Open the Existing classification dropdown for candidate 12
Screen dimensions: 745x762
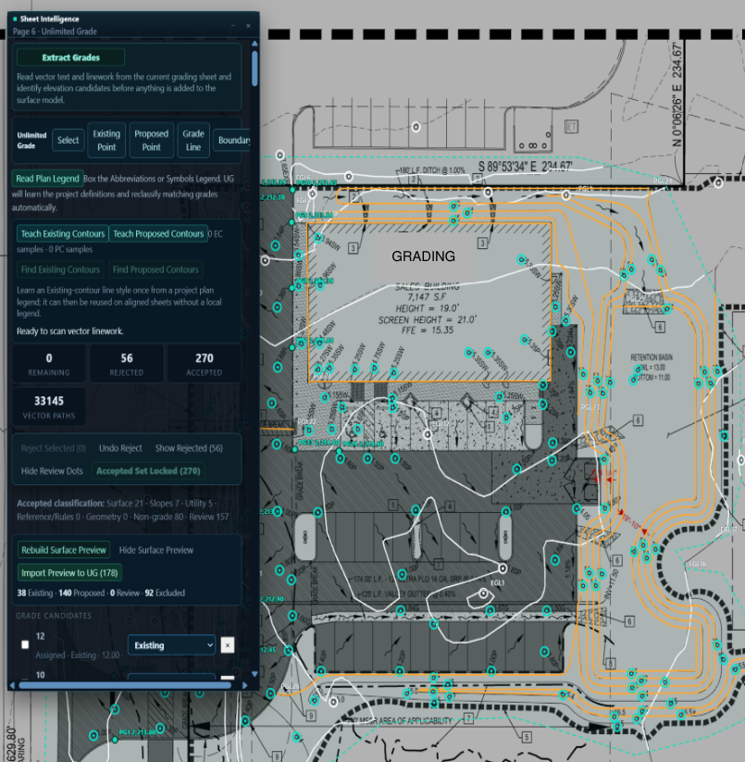pos(171,645)
